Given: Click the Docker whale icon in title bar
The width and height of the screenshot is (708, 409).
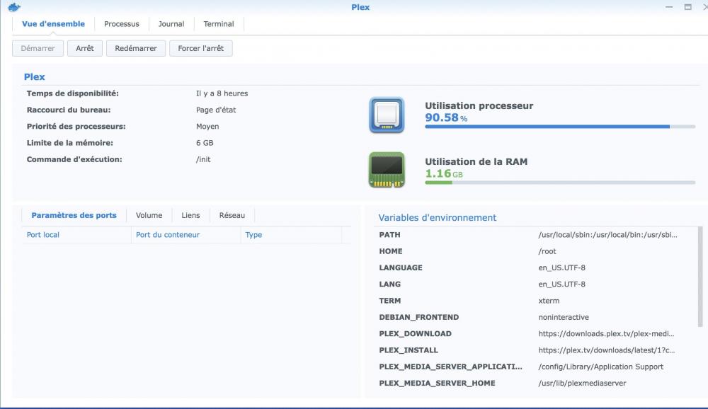Looking at the screenshot, I should point(14,7).
